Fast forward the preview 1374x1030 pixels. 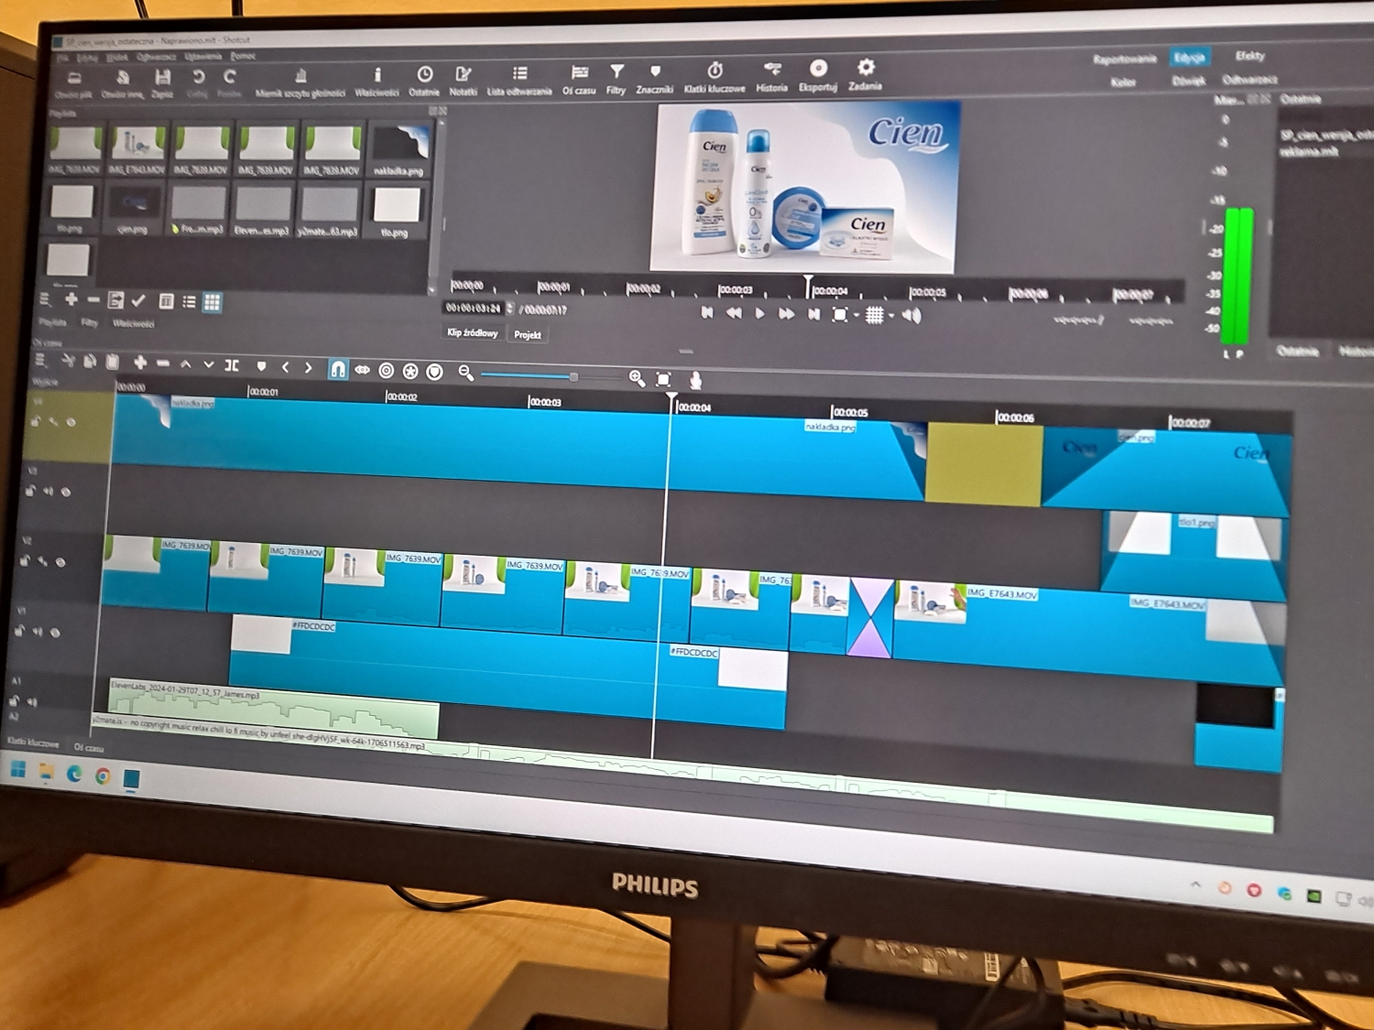pyautogui.click(x=786, y=314)
